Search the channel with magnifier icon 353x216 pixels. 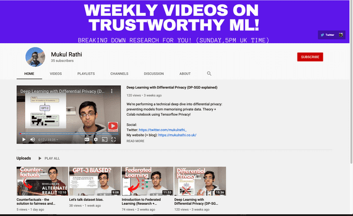pyautogui.click(x=209, y=73)
